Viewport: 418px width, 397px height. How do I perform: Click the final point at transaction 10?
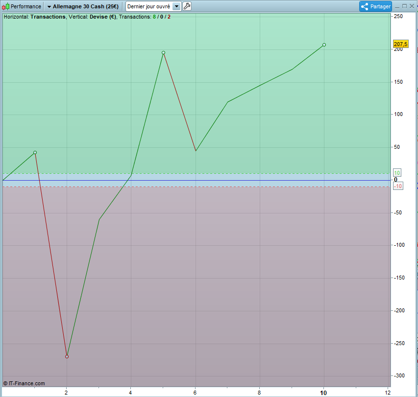click(x=324, y=45)
